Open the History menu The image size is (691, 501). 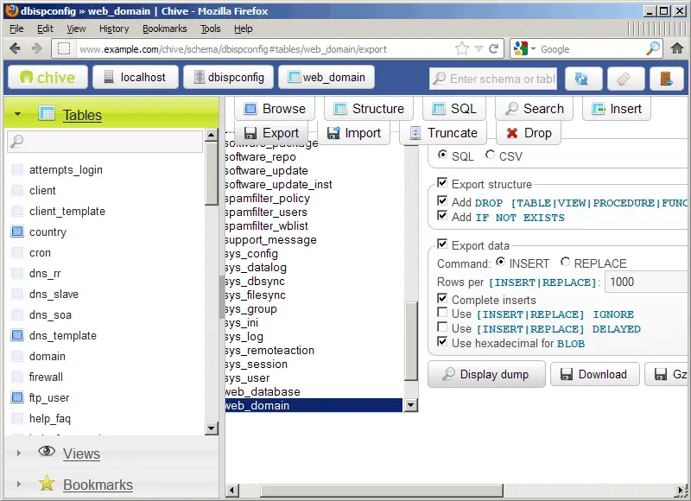[x=114, y=29]
